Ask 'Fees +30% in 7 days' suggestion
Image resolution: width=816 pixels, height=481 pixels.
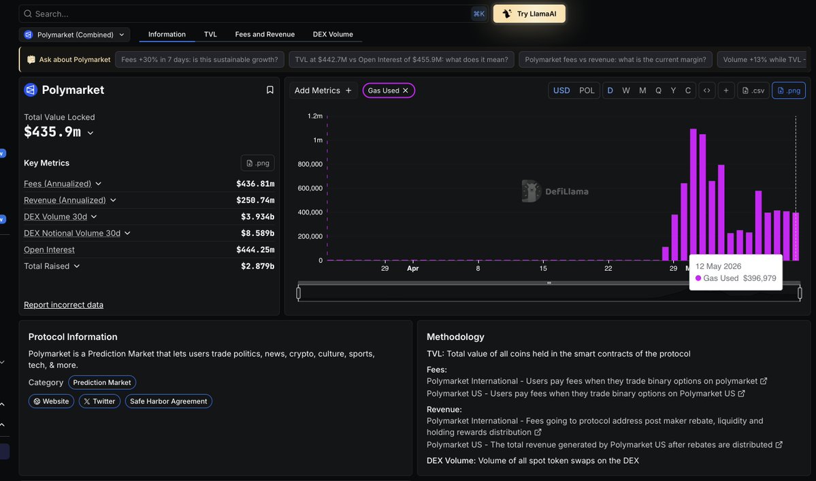pos(200,59)
